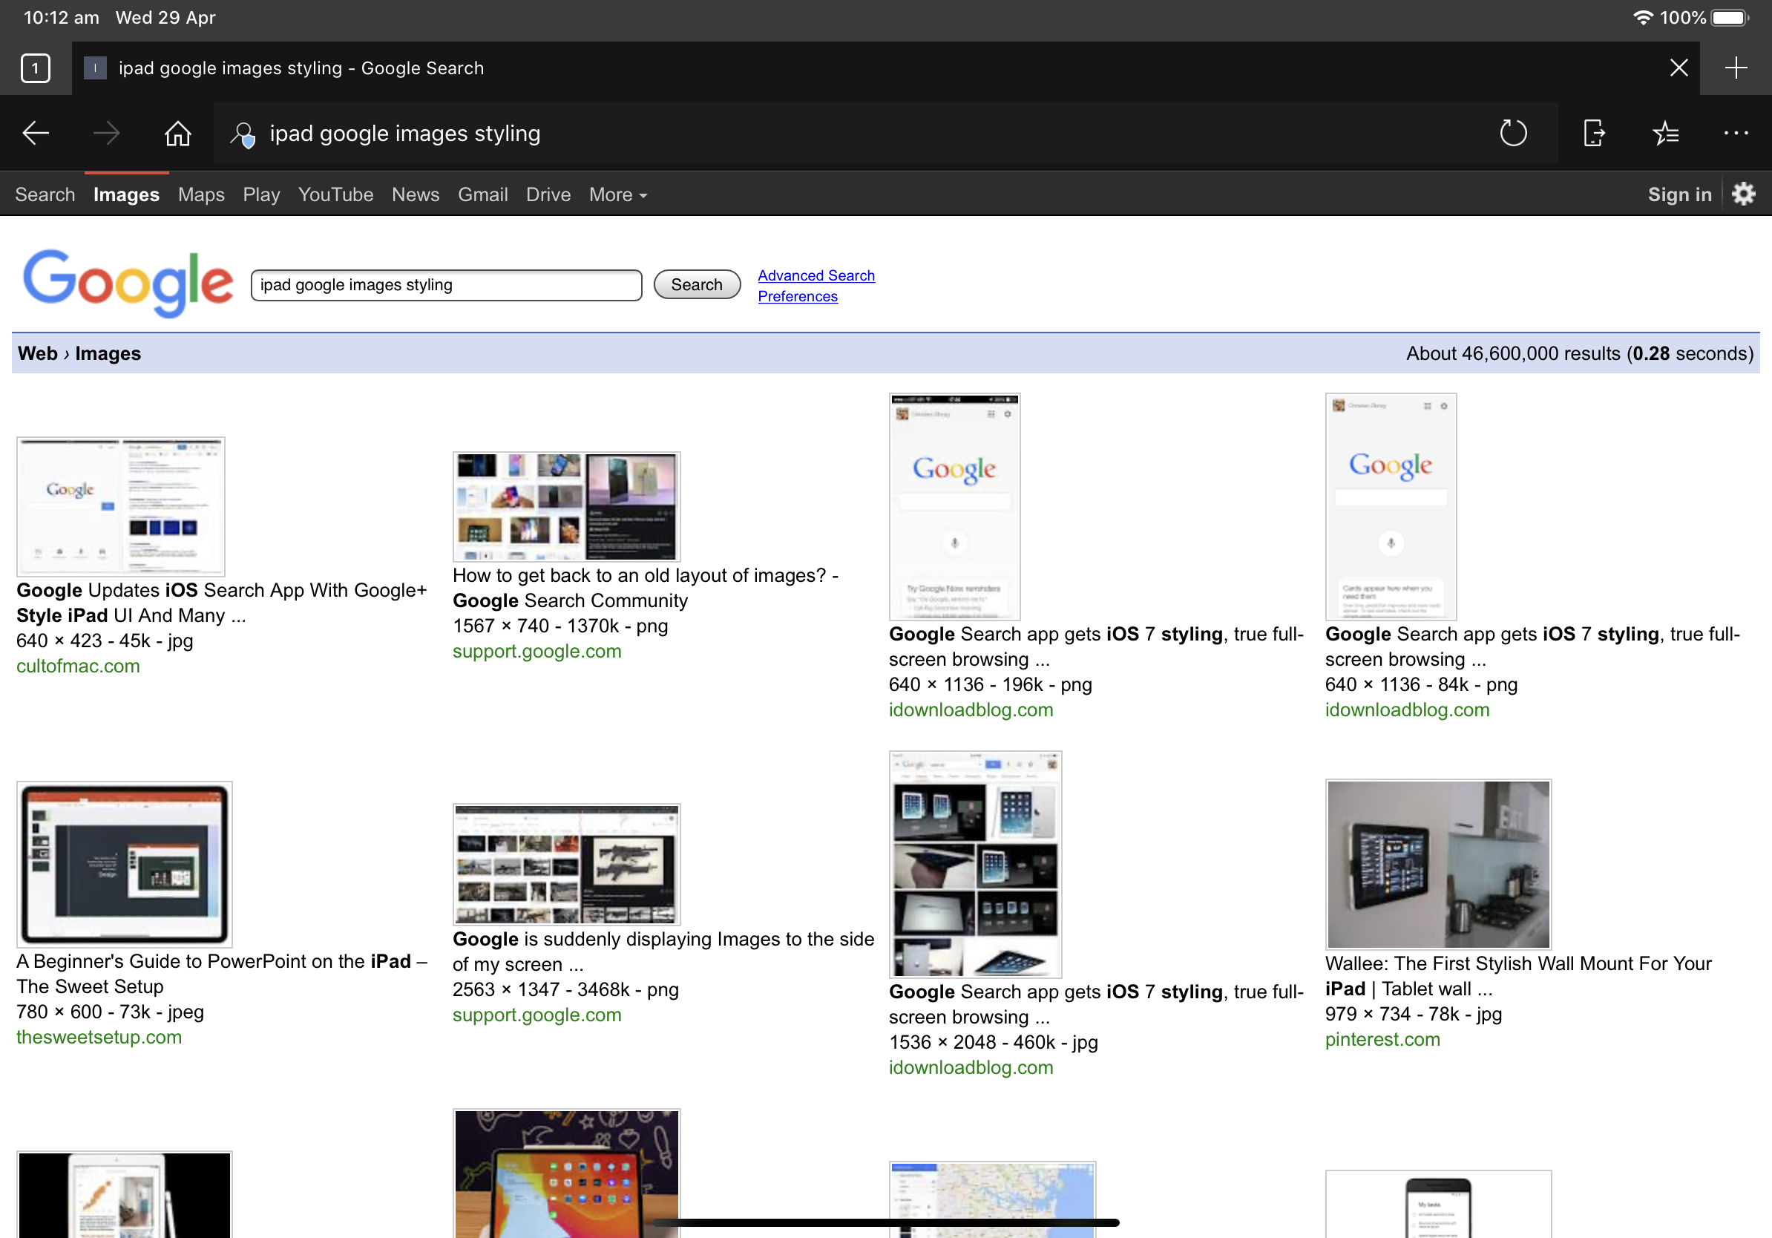The height and width of the screenshot is (1238, 1772).
Task: Go to the home page icon
Action: (x=177, y=134)
